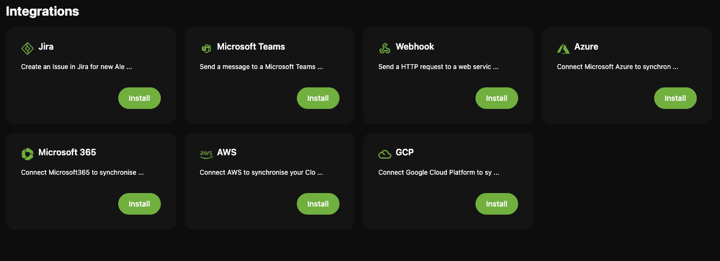
Task: Select the AWS card title
Action: coord(227,153)
